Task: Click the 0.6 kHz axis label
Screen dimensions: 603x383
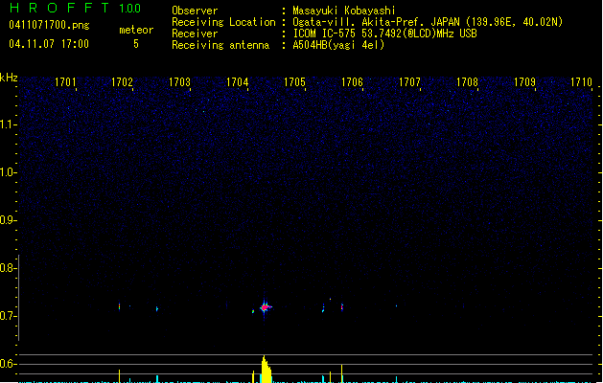Action: [8, 364]
